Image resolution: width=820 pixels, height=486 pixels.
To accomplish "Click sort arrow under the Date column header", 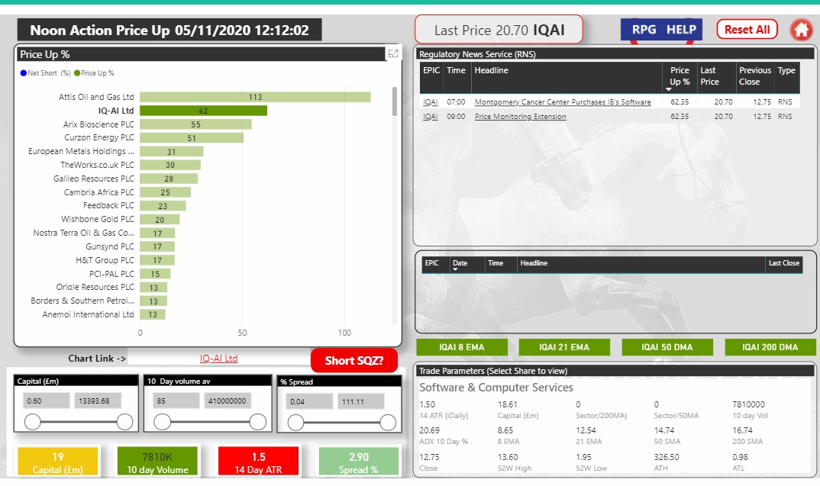I will coord(455,269).
